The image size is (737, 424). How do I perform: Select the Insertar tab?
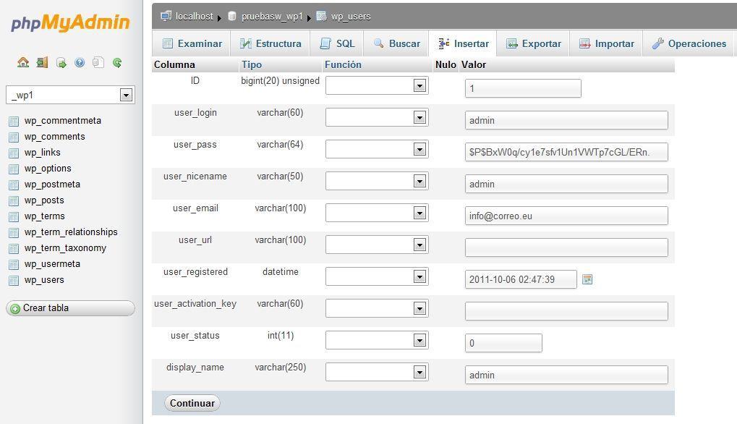pyautogui.click(x=463, y=43)
